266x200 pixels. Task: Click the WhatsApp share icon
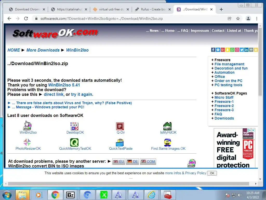232,50
